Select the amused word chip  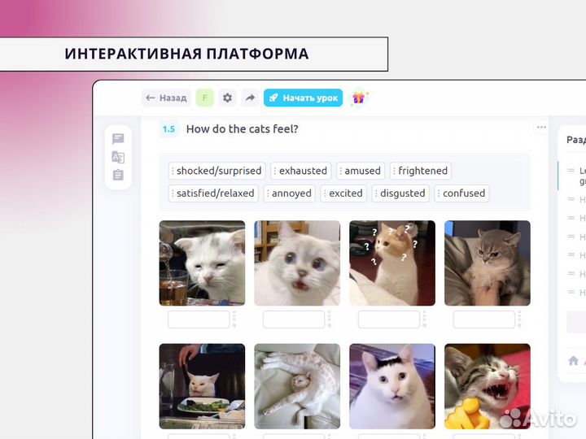pos(361,171)
